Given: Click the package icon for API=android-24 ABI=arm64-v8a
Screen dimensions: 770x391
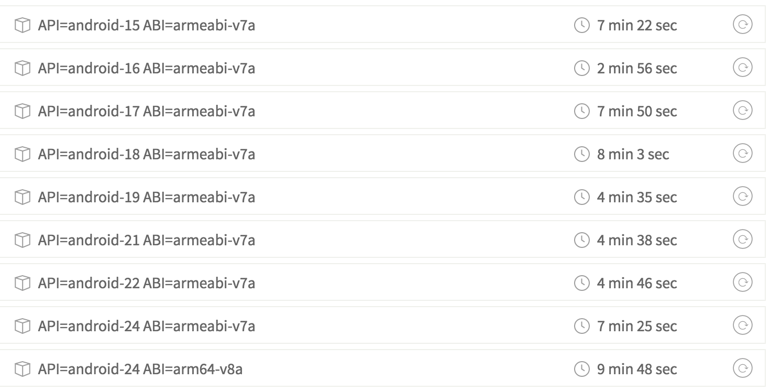Looking at the screenshot, I should (23, 368).
